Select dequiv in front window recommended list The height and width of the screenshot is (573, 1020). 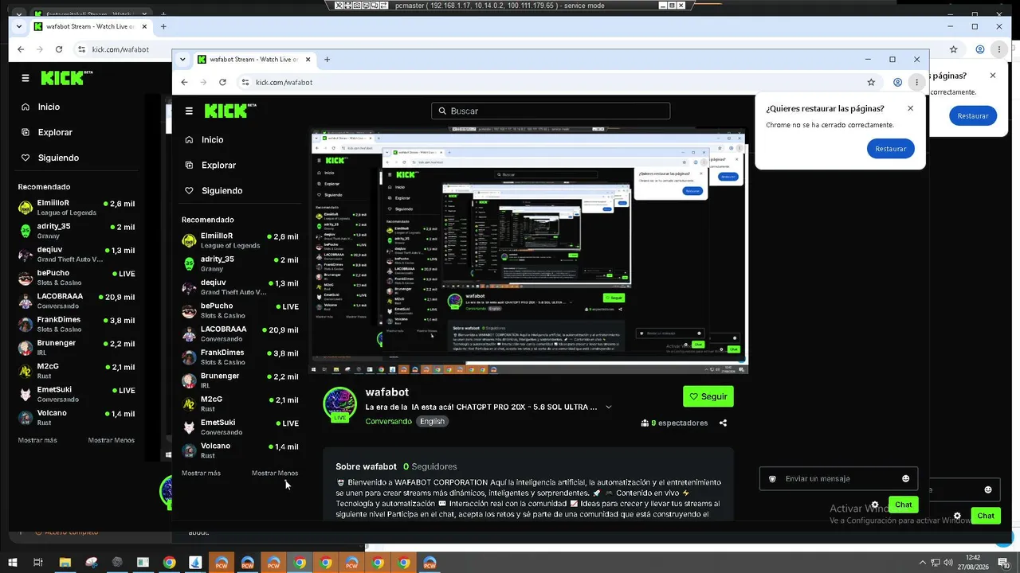pyautogui.click(x=240, y=287)
